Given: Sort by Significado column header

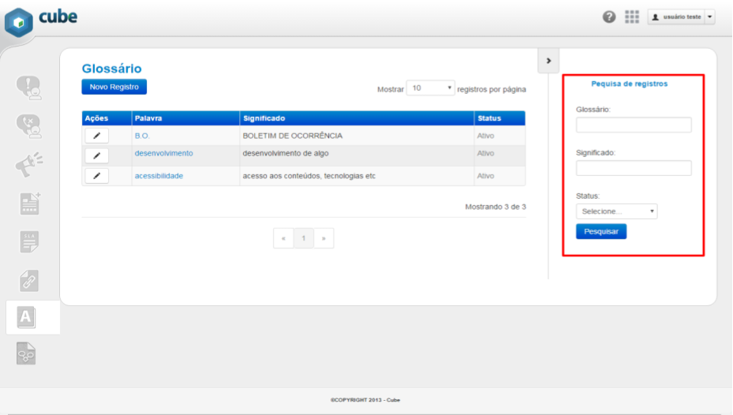Looking at the screenshot, I should pos(357,118).
